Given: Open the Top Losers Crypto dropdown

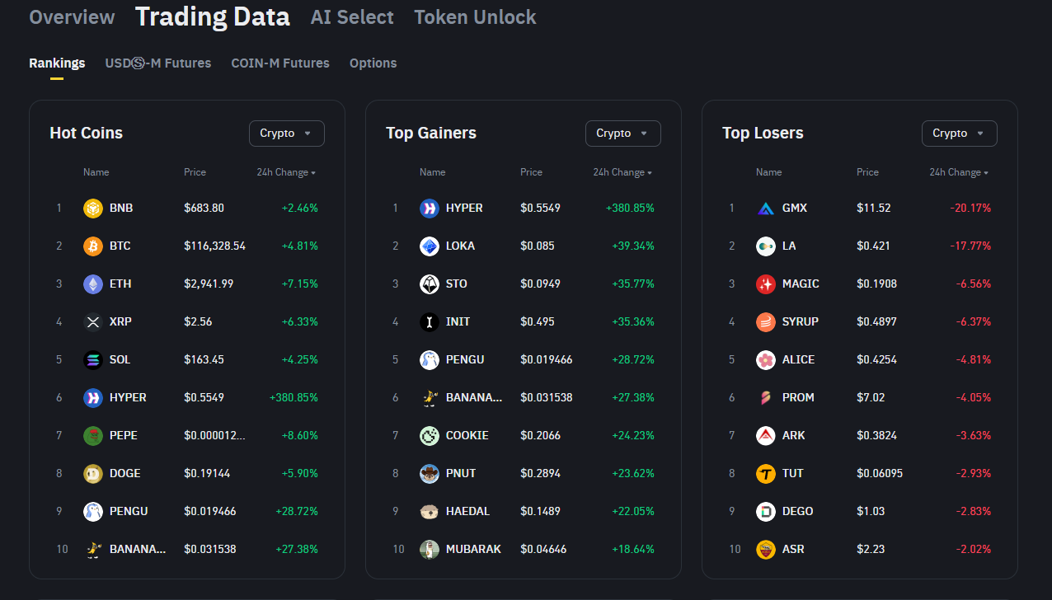Looking at the screenshot, I should 959,134.
